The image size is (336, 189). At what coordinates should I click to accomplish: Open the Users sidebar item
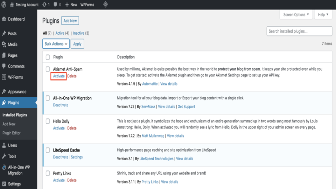(x=13, y=145)
